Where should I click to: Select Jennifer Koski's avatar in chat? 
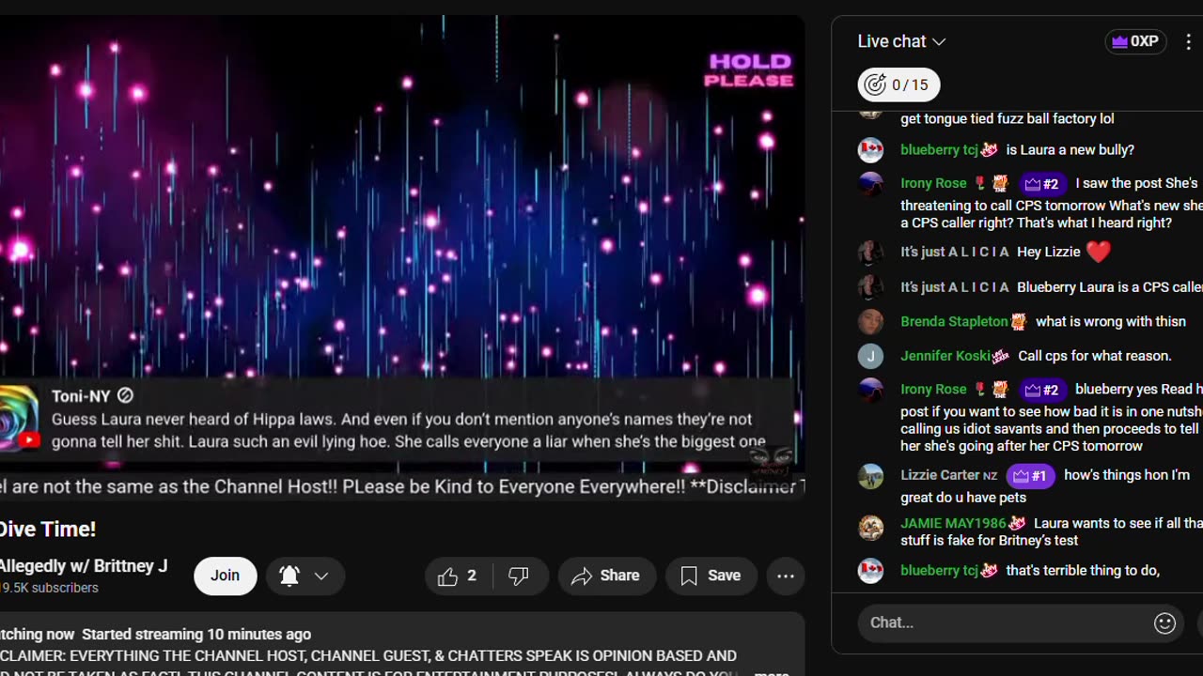[870, 357]
